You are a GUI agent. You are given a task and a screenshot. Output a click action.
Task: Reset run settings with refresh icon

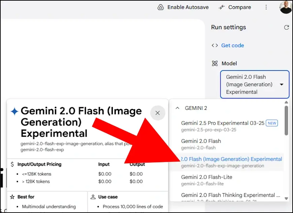287,28
